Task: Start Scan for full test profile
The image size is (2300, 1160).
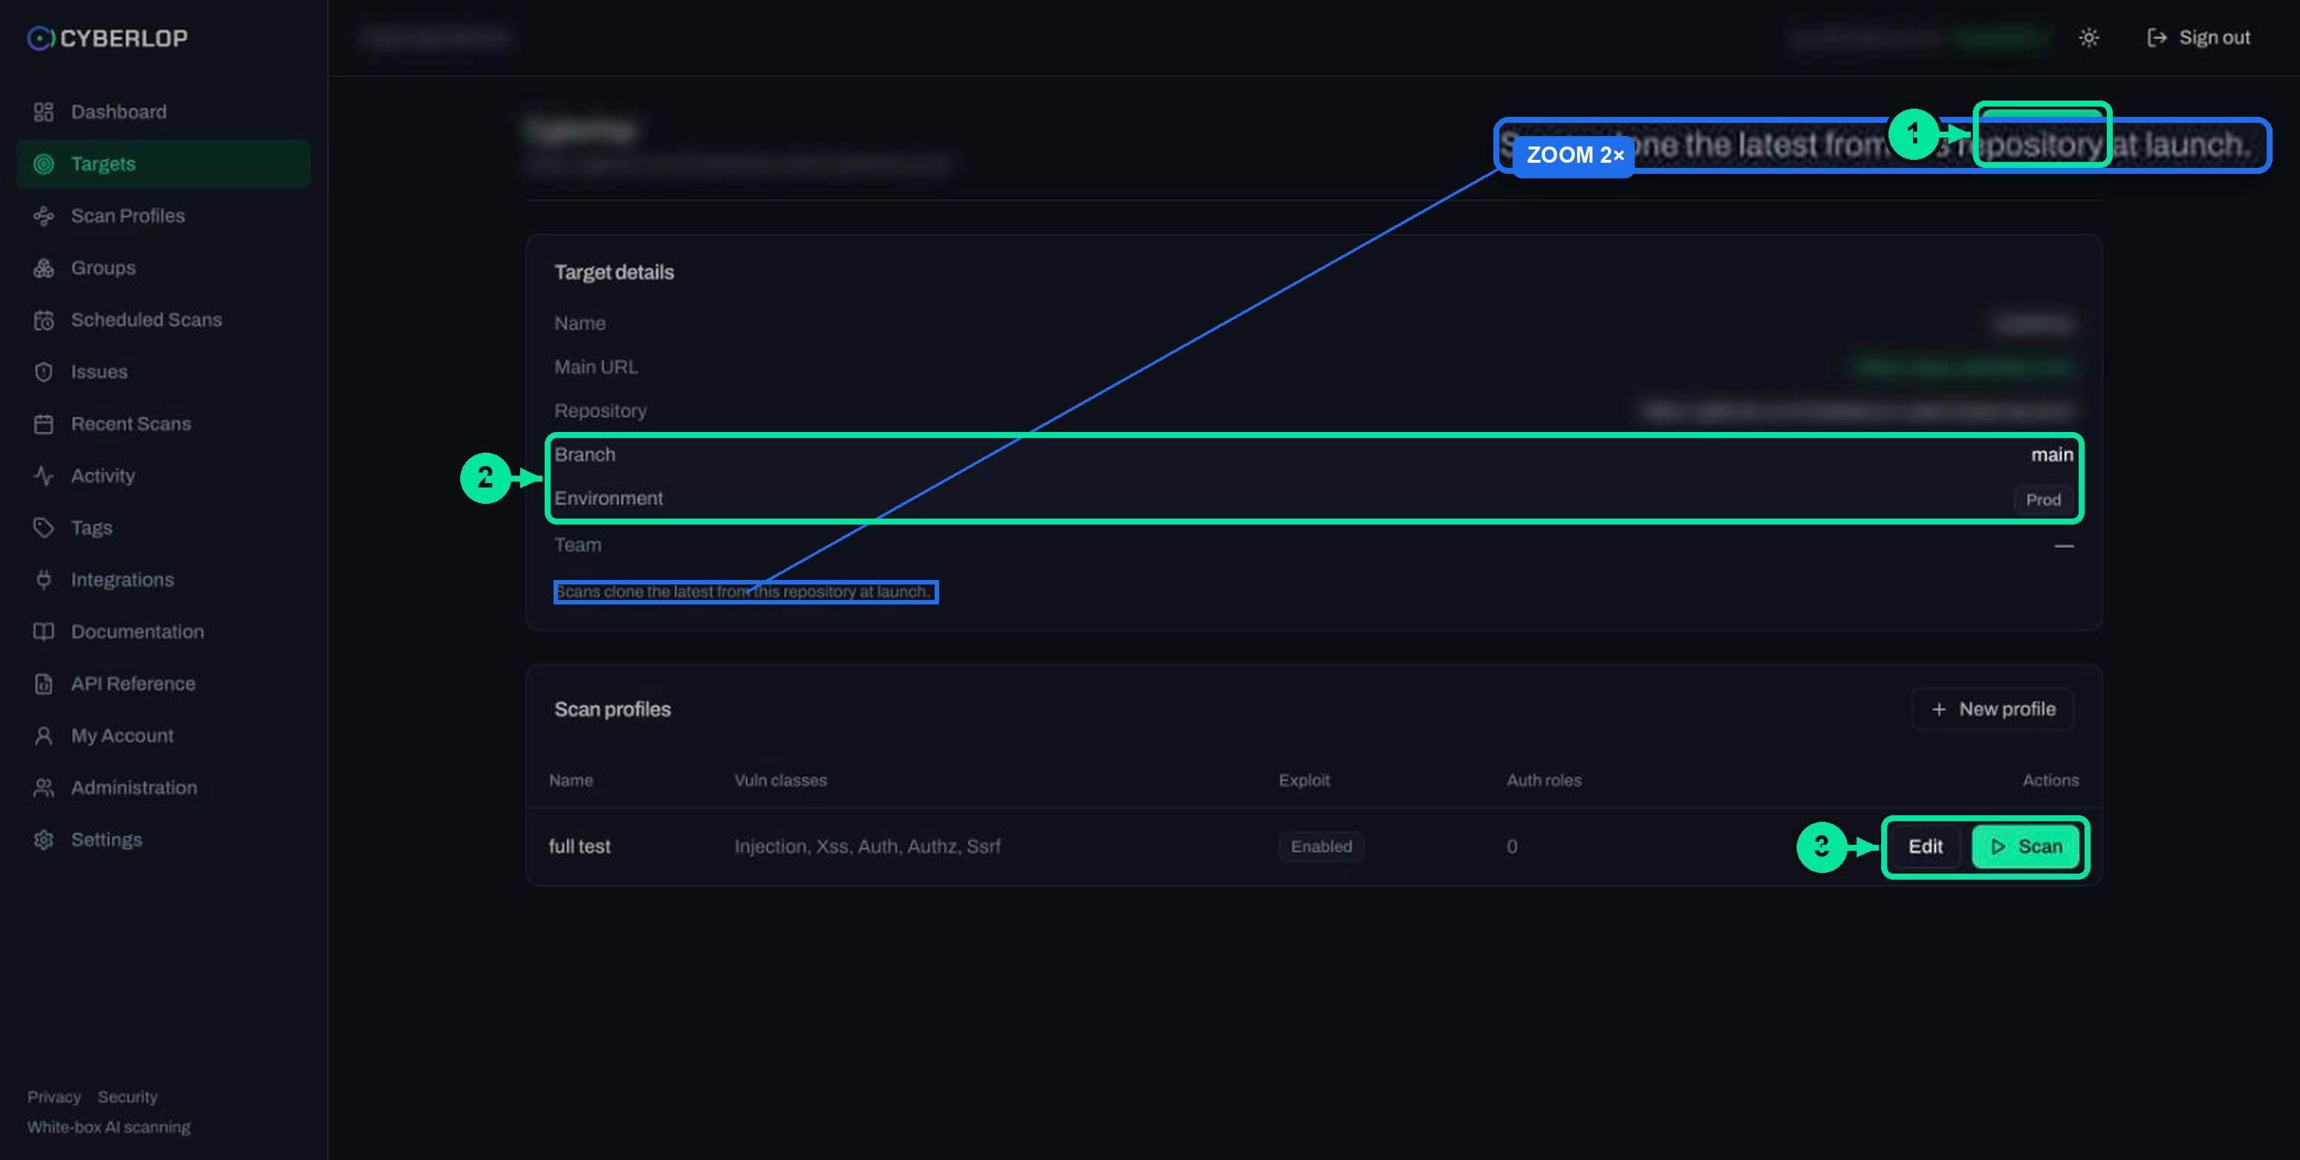Action: (2025, 846)
